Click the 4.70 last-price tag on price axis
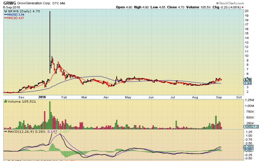Screen dimensions: 259x161 point(247,80)
